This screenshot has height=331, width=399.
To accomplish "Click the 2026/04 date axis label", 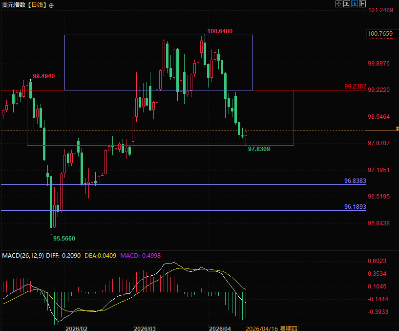I will click(x=220, y=329).
